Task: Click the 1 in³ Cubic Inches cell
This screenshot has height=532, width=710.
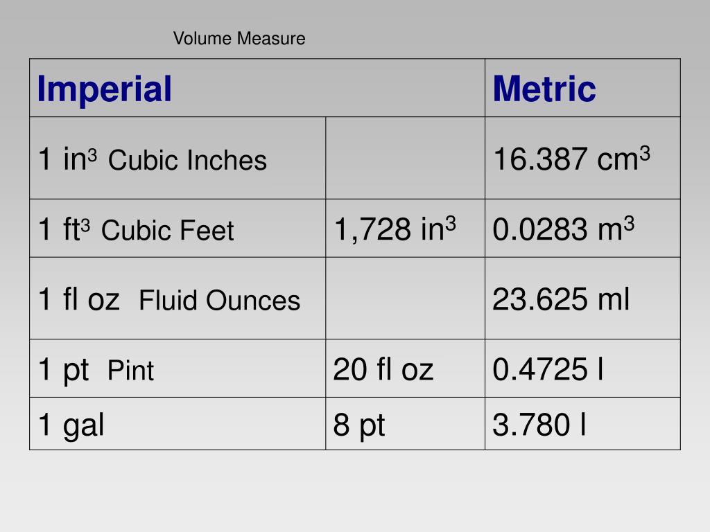Action: click(x=177, y=158)
